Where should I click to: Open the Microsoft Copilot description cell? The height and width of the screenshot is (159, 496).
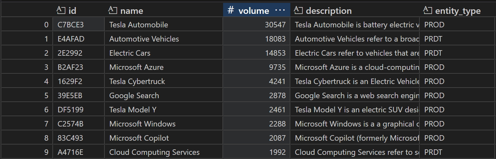[x=355, y=138]
